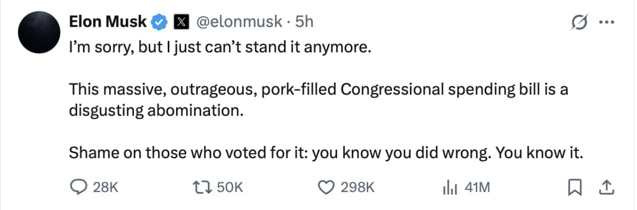This screenshot has width=637, height=210.
Task: Click the 5h timestamp
Action: [x=304, y=22]
